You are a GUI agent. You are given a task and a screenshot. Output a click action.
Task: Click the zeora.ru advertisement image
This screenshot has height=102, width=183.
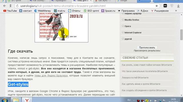click(61, 27)
